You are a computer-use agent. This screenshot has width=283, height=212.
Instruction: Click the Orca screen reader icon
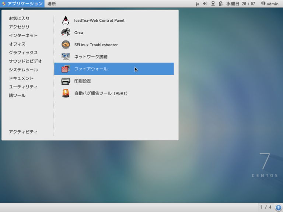click(x=66, y=32)
